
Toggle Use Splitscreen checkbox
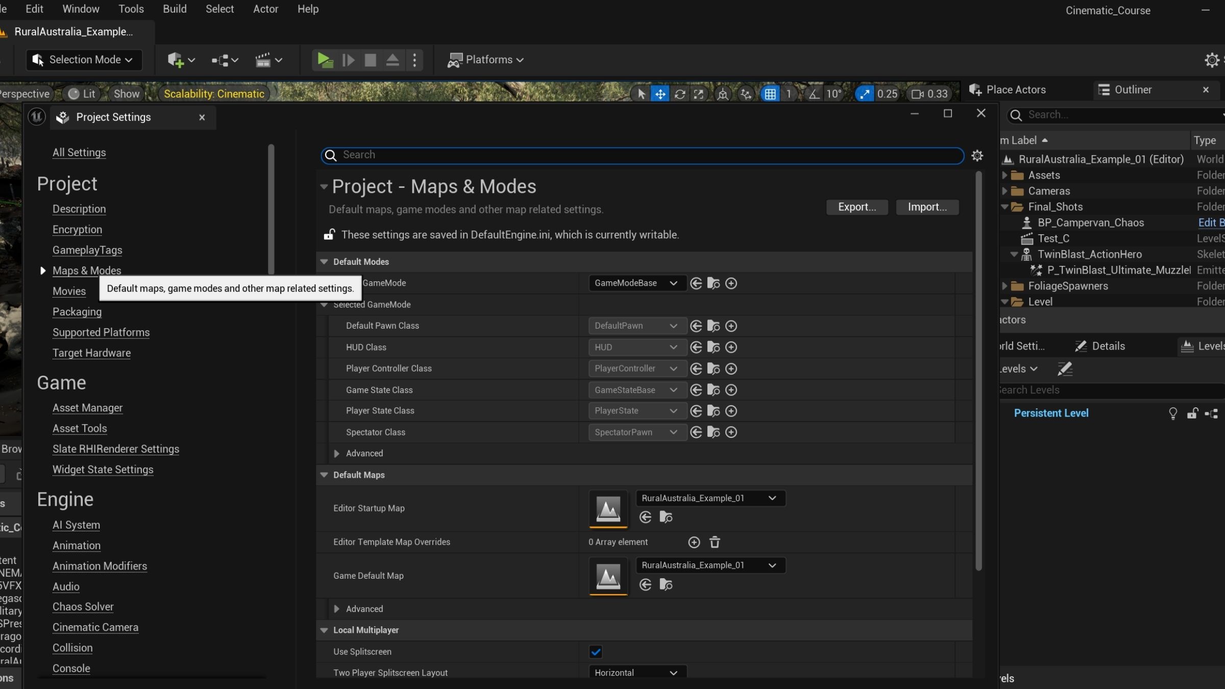(596, 652)
